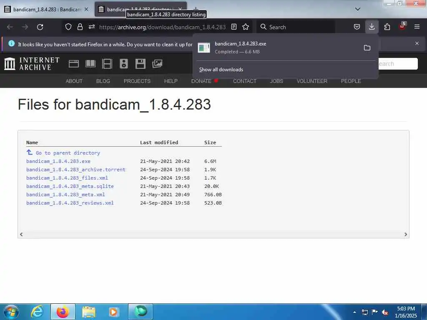The height and width of the screenshot is (320, 427).
Task: Open ABOUT menu item
Action: tap(74, 81)
